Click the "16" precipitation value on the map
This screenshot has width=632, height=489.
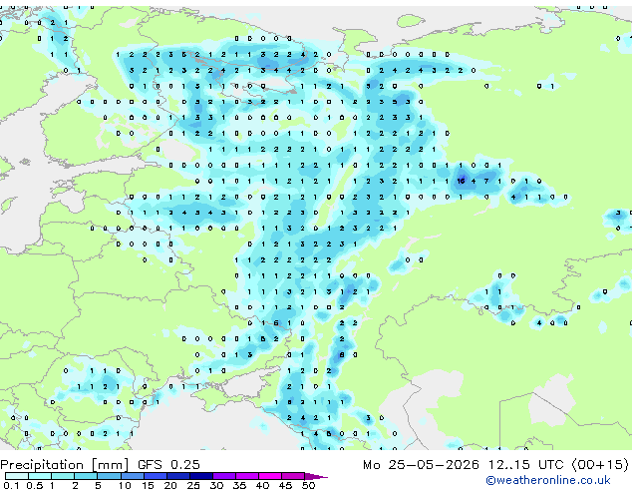click(x=461, y=182)
